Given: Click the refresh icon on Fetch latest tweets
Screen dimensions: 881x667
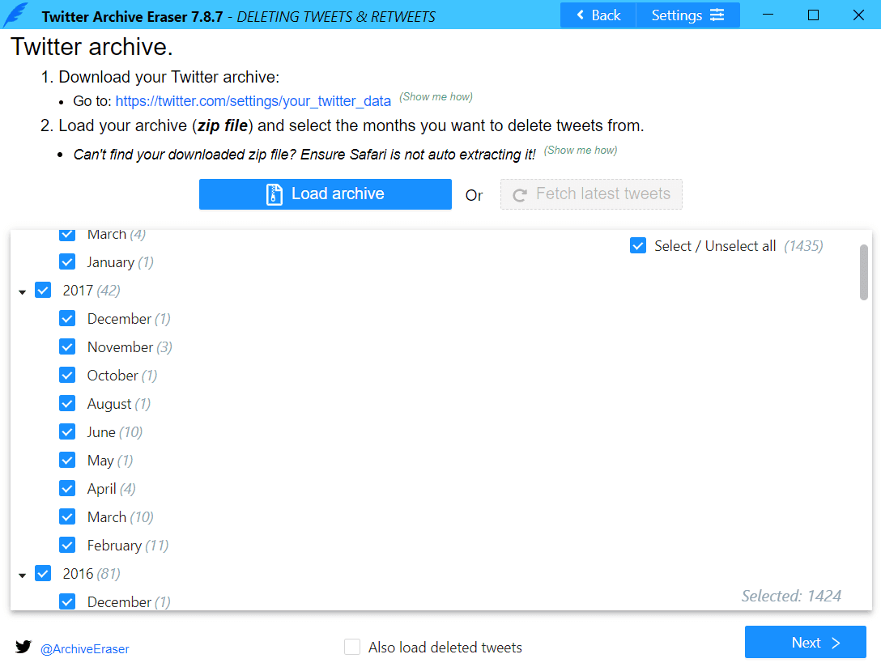Looking at the screenshot, I should point(520,195).
